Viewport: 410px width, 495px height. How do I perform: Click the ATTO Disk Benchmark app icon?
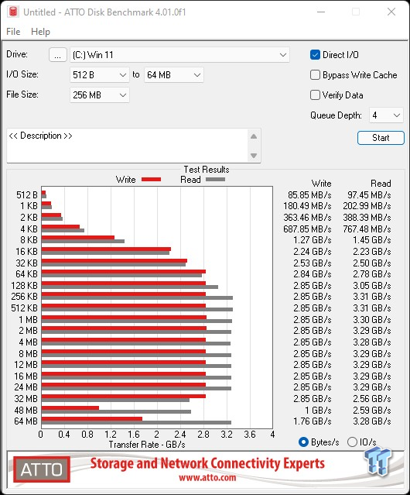coord(13,12)
